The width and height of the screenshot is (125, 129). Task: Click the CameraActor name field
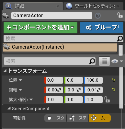(x=52, y=16)
